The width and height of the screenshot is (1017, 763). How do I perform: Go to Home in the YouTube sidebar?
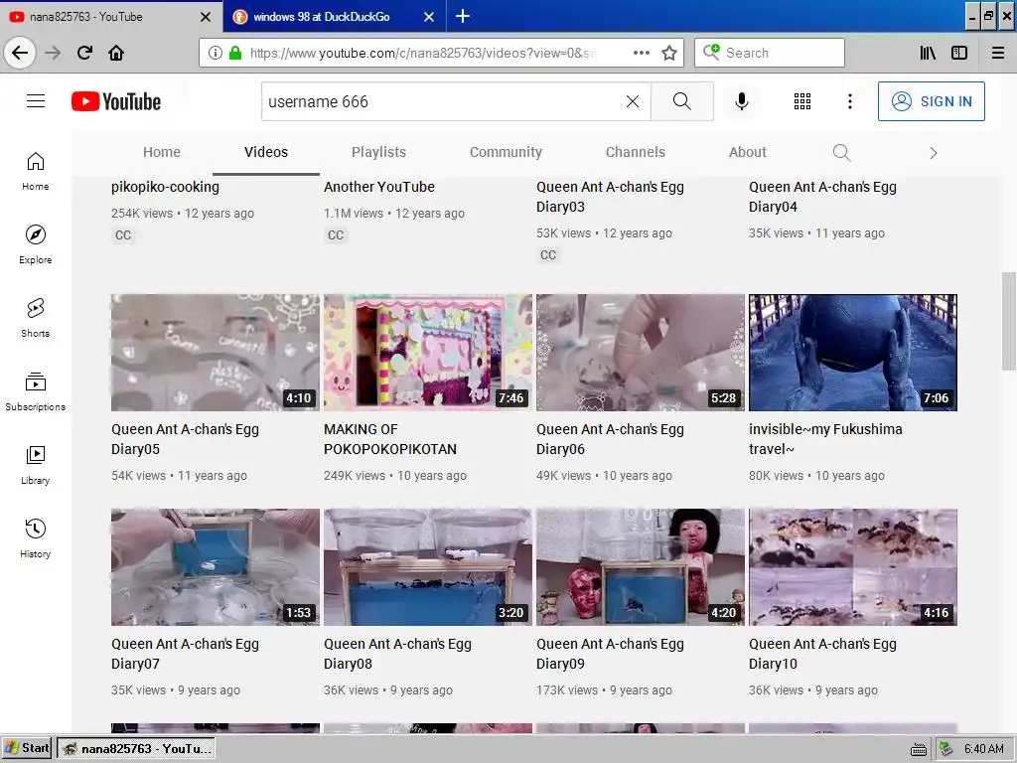[35, 171]
